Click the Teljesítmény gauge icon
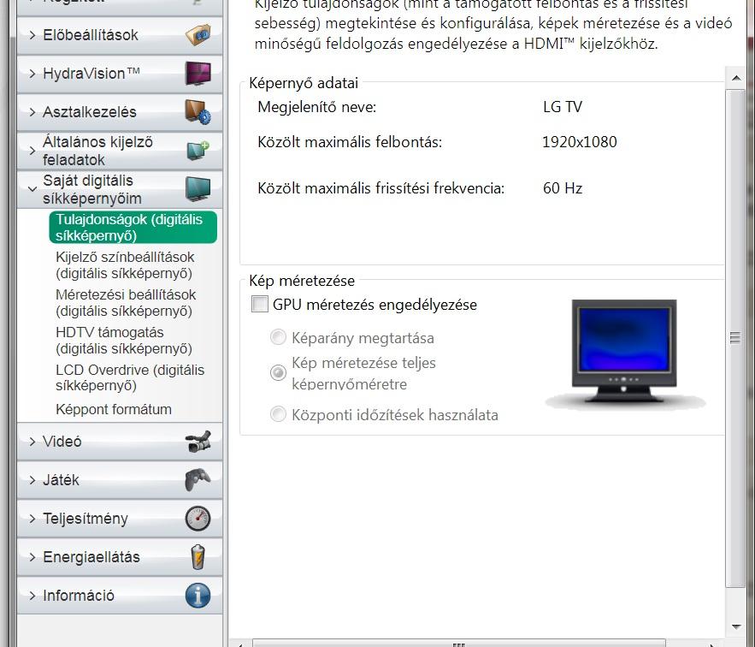Viewport: 755px width, 647px height. (x=198, y=519)
